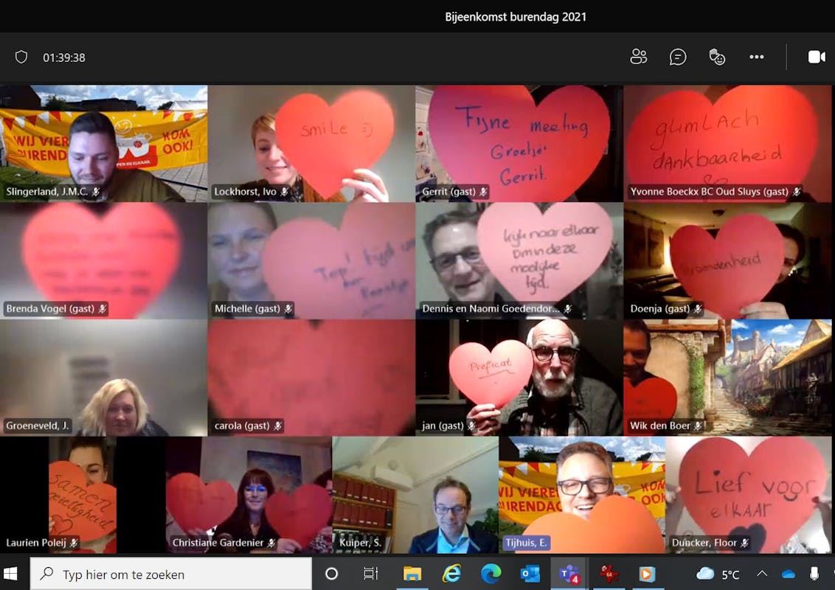Open the meeting chat
This screenshot has height=590, width=835.
pyautogui.click(x=678, y=57)
